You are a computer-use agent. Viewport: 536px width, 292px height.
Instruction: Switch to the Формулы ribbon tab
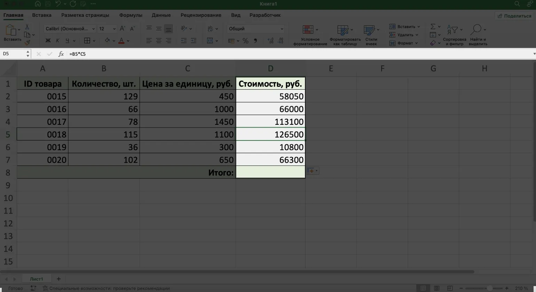tap(131, 15)
